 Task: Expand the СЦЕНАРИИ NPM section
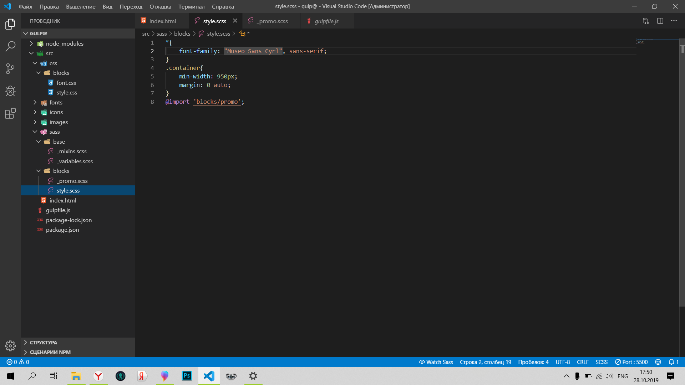pos(78,352)
